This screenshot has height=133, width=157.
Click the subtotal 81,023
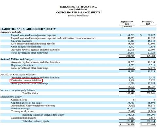click(151, 72)
